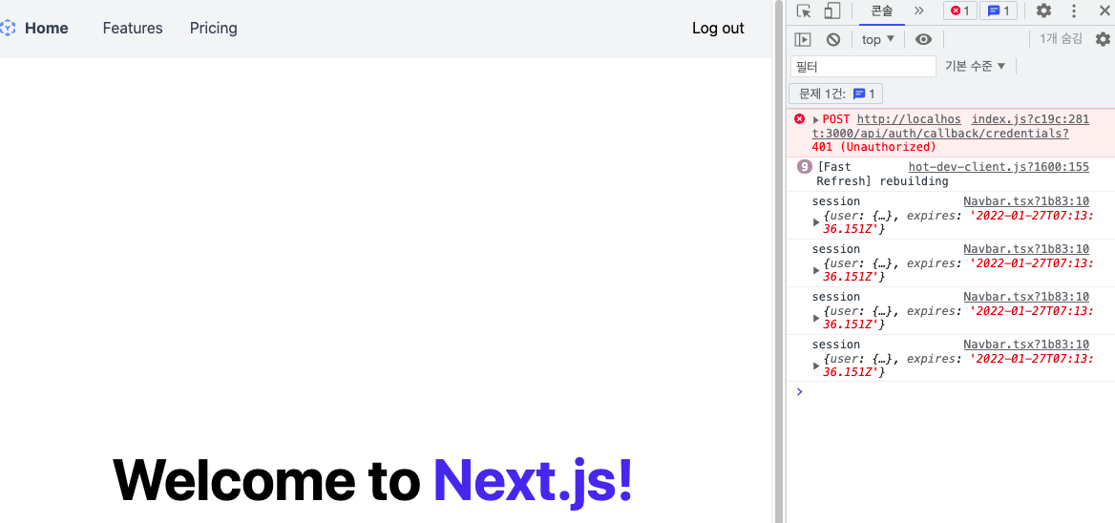This screenshot has height=523, width=1115.
Task: Expand the POST error disclosure triangle
Action: click(x=815, y=120)
